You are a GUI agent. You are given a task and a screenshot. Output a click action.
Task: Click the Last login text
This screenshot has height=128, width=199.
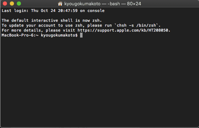[x=15, y=11]
